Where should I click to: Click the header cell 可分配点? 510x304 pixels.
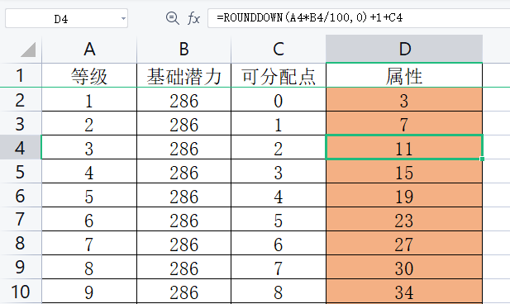(279, 75)
